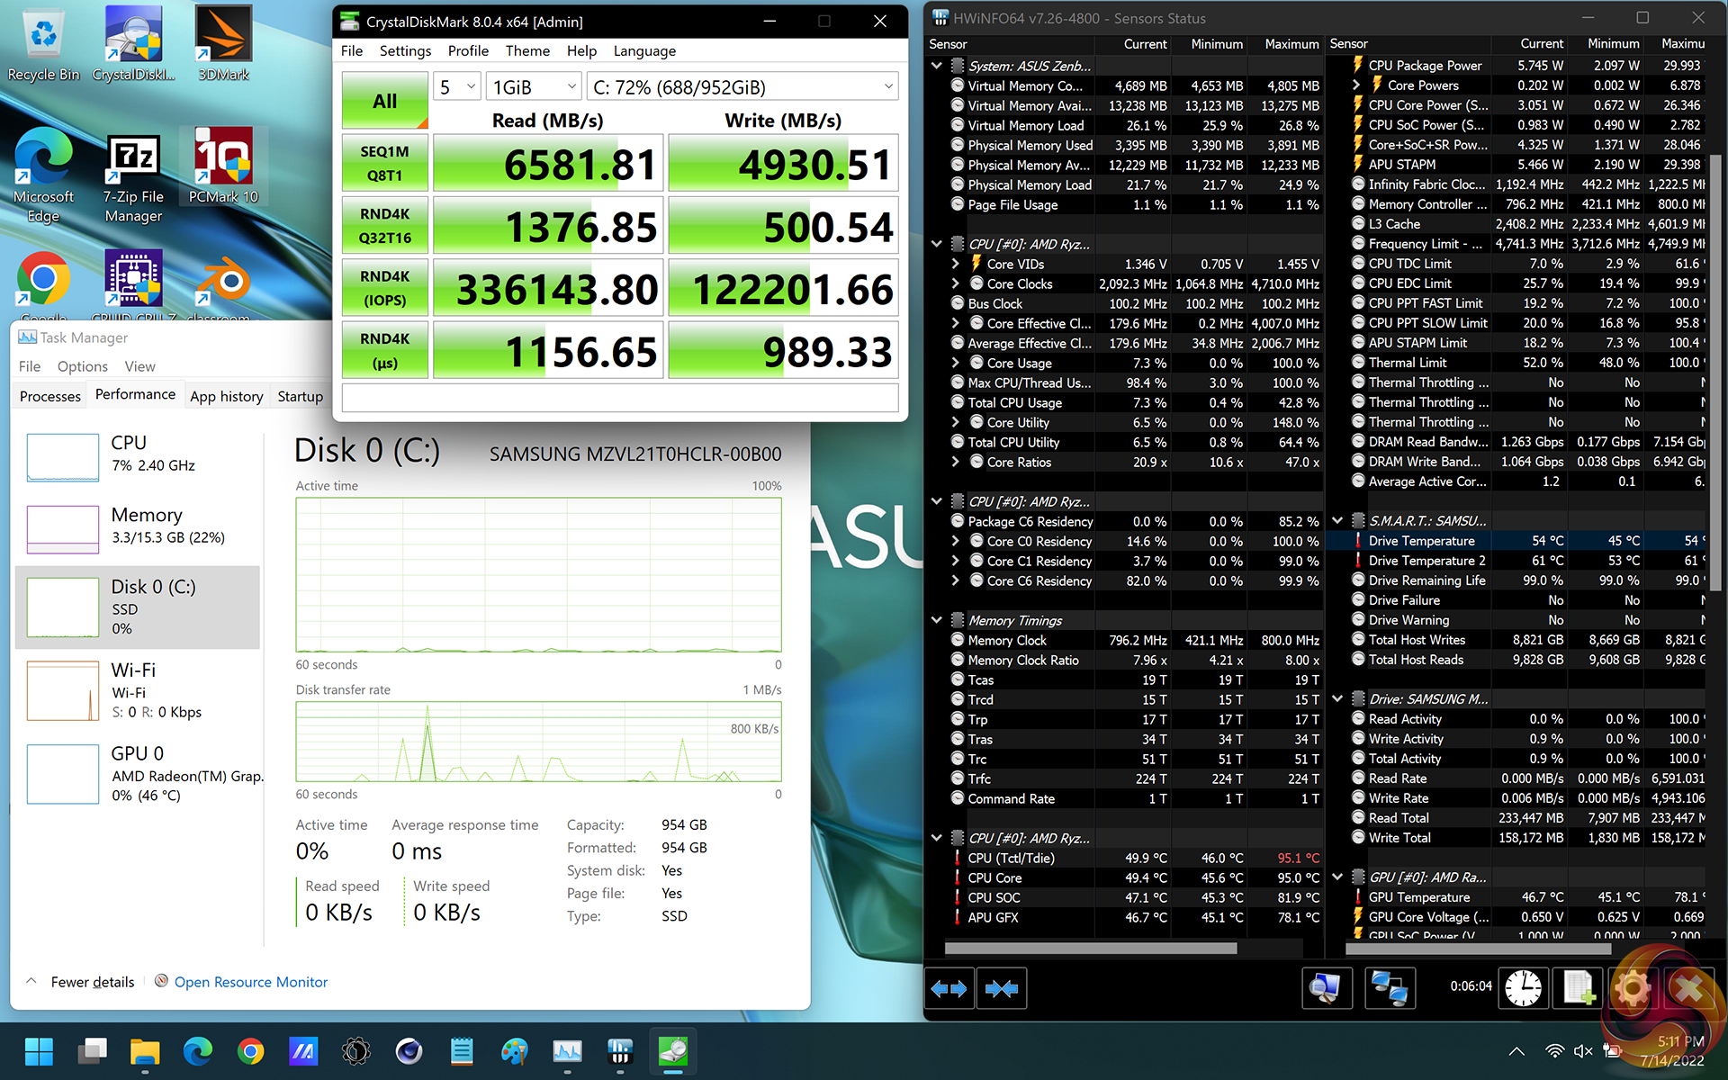Viewport: 1728px width, 1080px height.
Task: Open the Profile menu in CrystalDiskMark
Action: [467, 51]
